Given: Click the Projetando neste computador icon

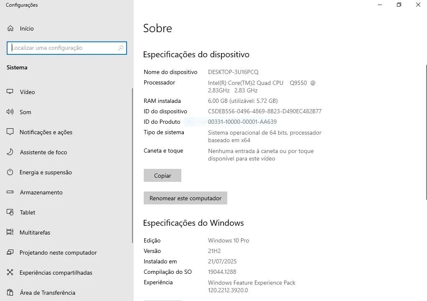Looking at the screenshot, I should pyautogui.click(x=10, y=252).
